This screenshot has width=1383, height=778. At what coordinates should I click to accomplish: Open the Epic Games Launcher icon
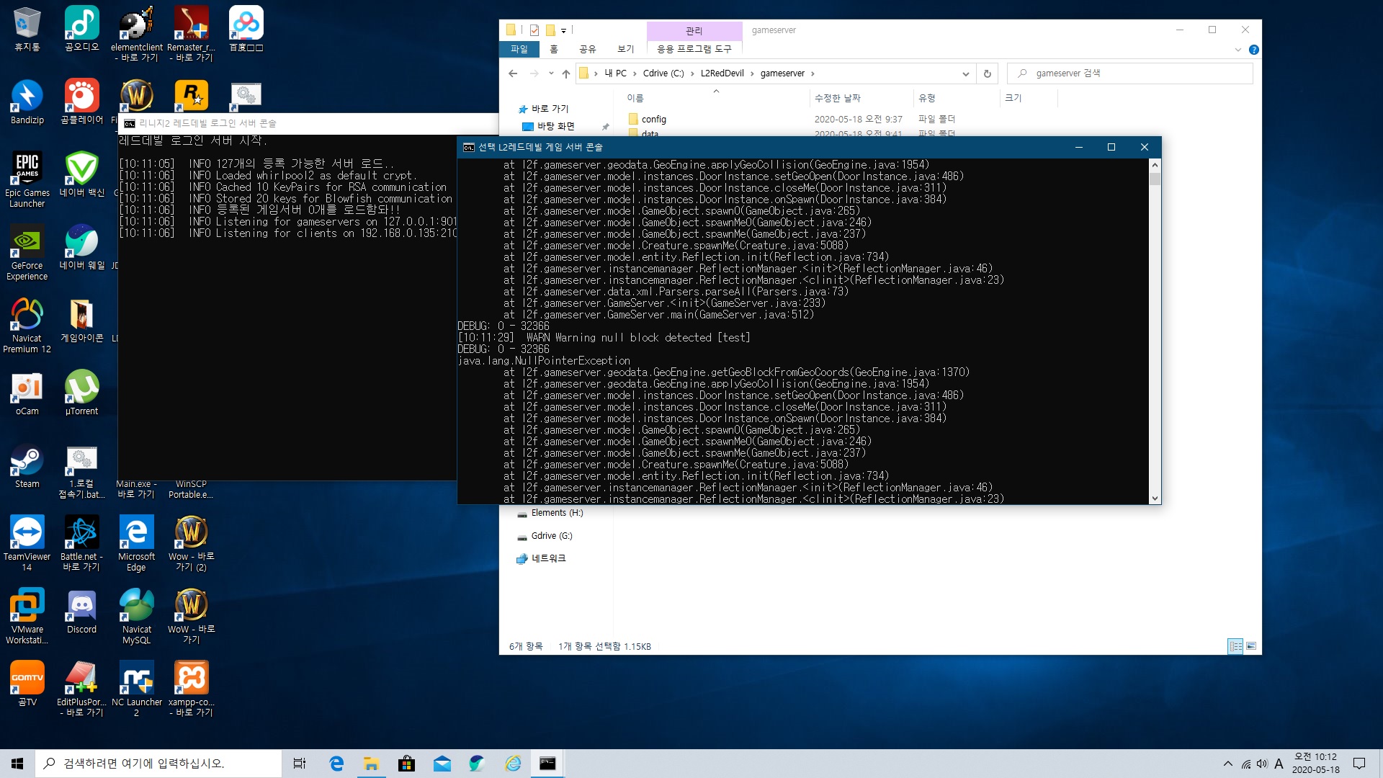click(x=27, y=179)
